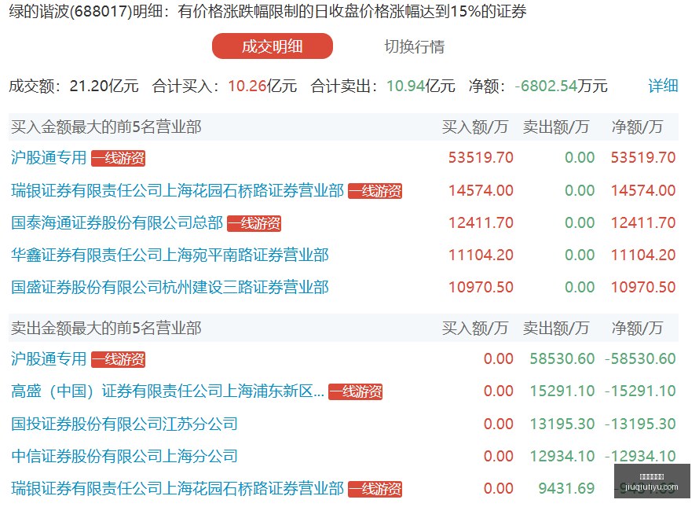
Task: Click buy amount 11104.20 for 华鑫证券
Action: (x=481, y=255)
